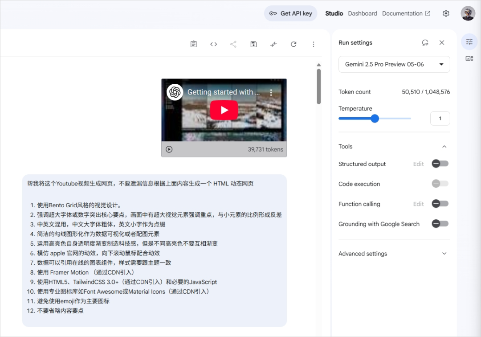Save the prompt with the save icon
Image resolution: width=481 pixels, height=337 pixels.
[x=253, y=44]
